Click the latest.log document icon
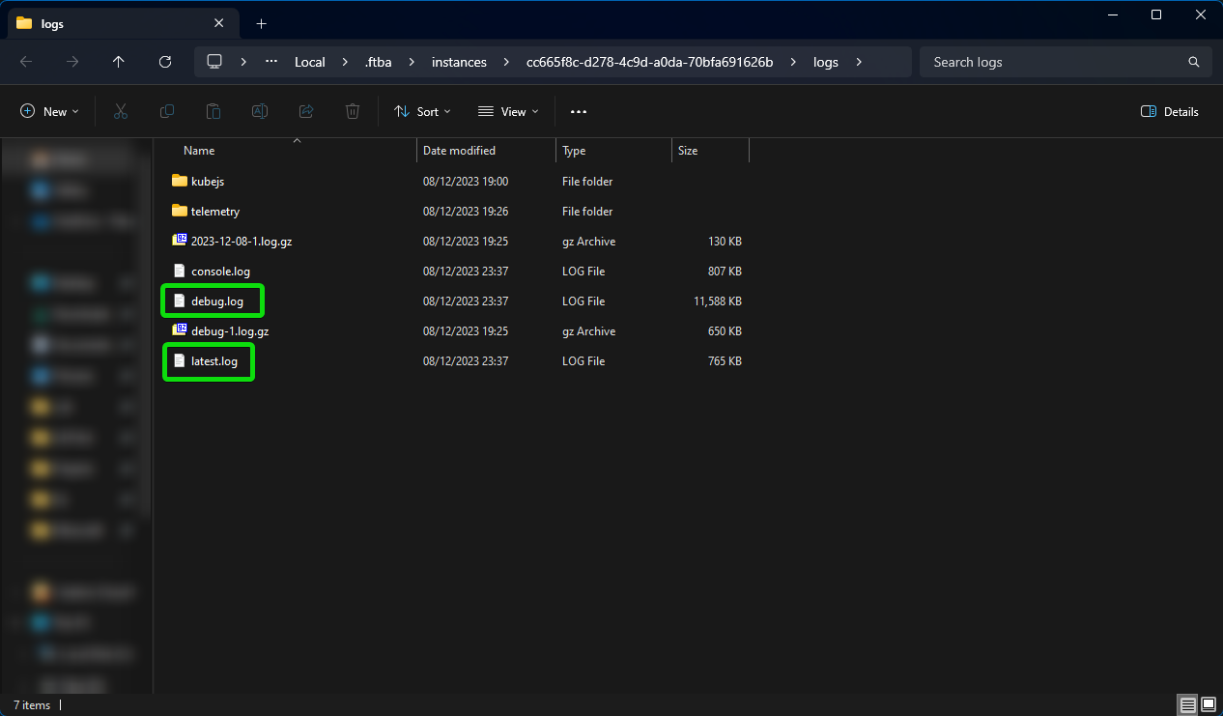The width and height of the screenshot is (1223, 716). (x=179, y=360)
